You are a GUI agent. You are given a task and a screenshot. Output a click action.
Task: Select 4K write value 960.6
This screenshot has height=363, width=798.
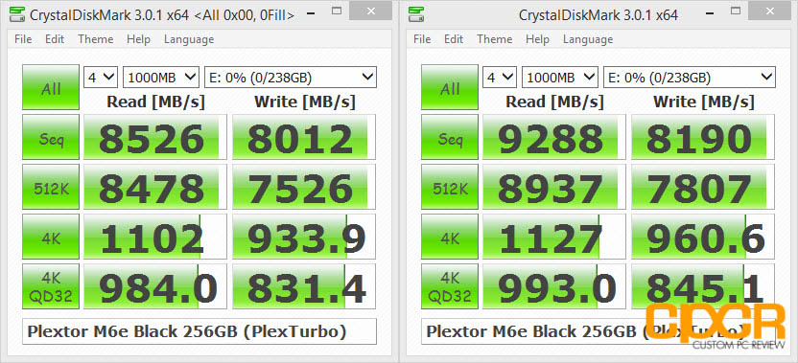tap(703, 237)
